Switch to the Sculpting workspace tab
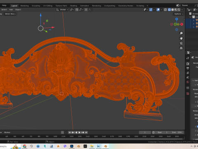Screen dimensions: 198x149 [x=36, y=6]
